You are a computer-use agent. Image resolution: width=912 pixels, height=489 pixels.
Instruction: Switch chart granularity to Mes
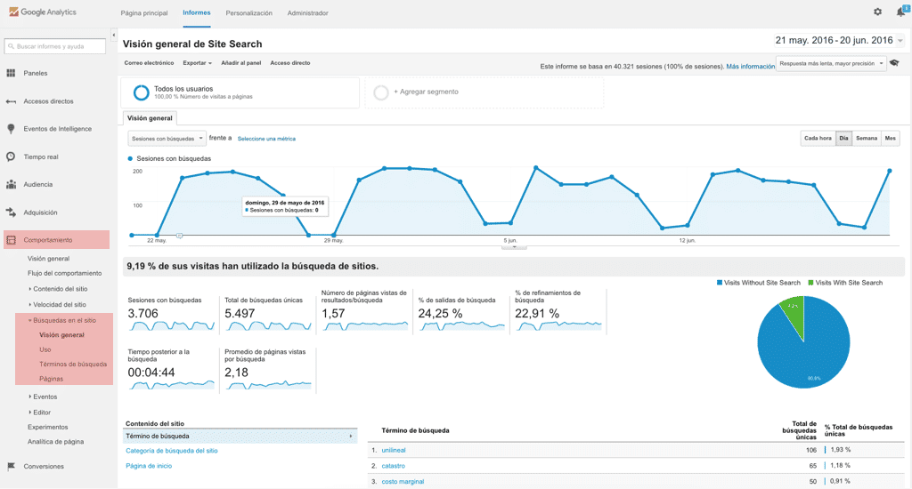891,138
